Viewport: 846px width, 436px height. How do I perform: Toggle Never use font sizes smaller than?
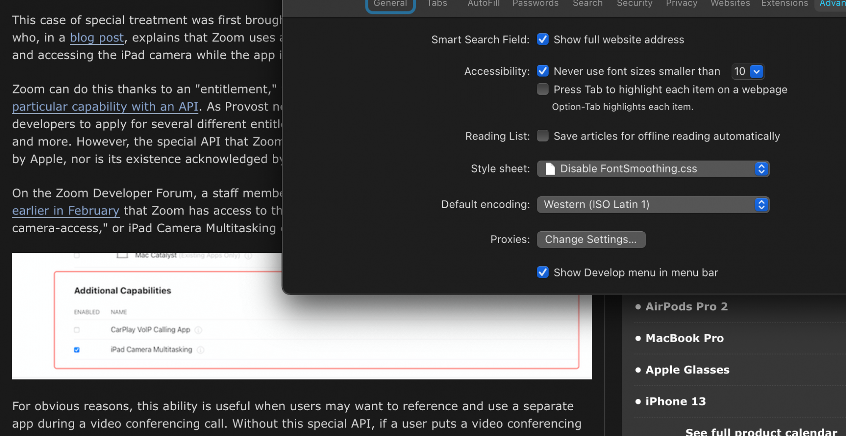(x=543, y=71)
